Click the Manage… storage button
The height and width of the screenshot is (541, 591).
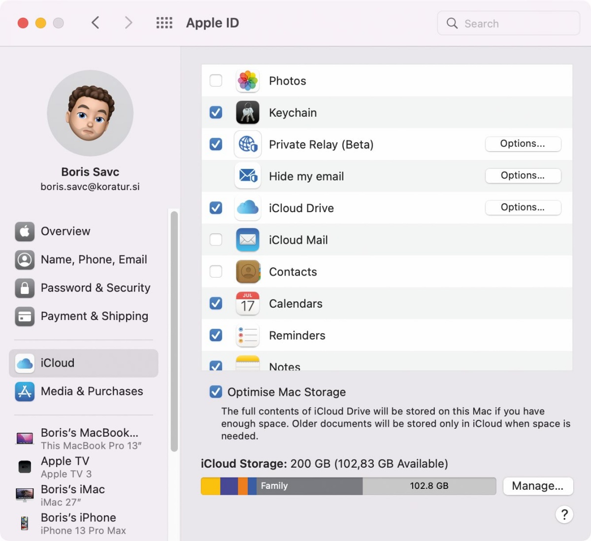pyautogui.click(x=538, y=486)
